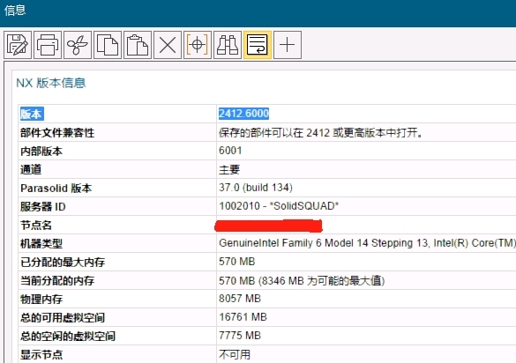Click the 已分配的最大内存 label
Viewport: 516px width, 363px height.
point(63,262)
